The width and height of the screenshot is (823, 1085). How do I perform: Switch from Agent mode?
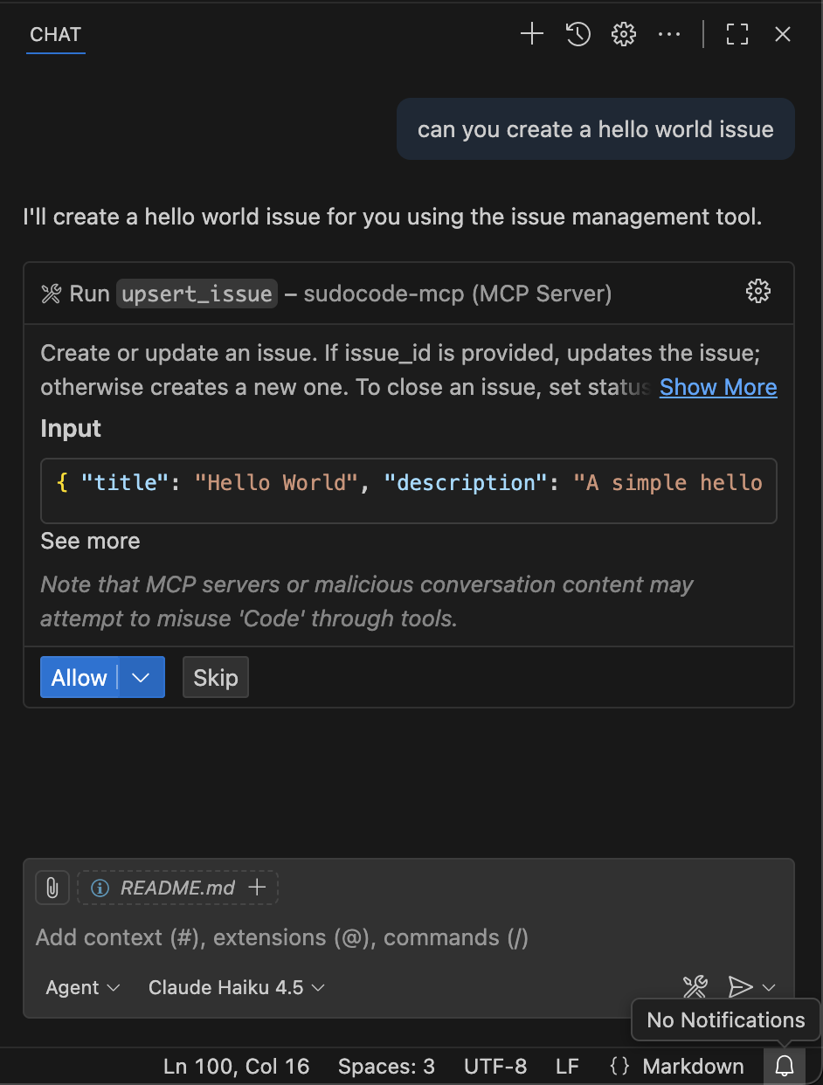[81, 987]
